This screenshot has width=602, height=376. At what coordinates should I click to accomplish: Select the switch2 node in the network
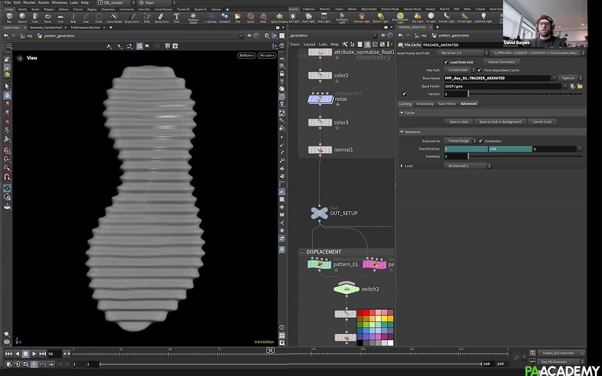tap(346, 289)
